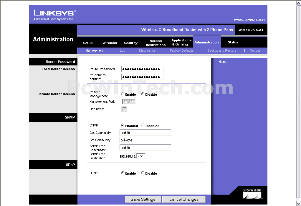Open the Help... link
301x206 pixels.
pyautogui.click(x=223, y=62)
